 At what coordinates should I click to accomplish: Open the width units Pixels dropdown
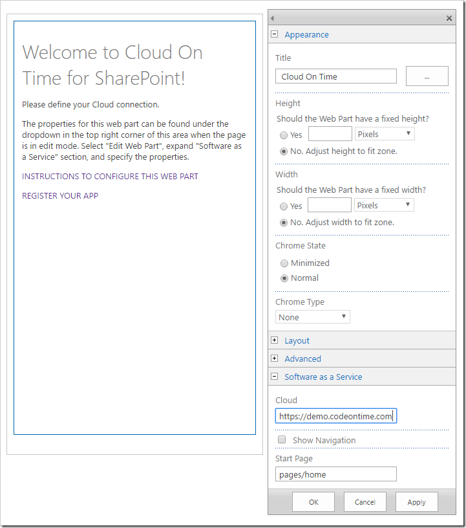coord(384,205)
